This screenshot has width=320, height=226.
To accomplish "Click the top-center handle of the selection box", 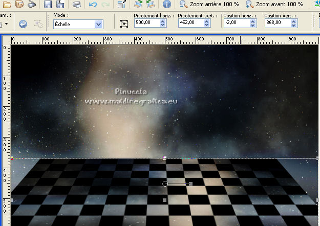I will coord(164,158).
